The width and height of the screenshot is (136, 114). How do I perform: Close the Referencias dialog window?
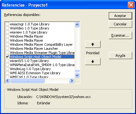coord(131,5)
